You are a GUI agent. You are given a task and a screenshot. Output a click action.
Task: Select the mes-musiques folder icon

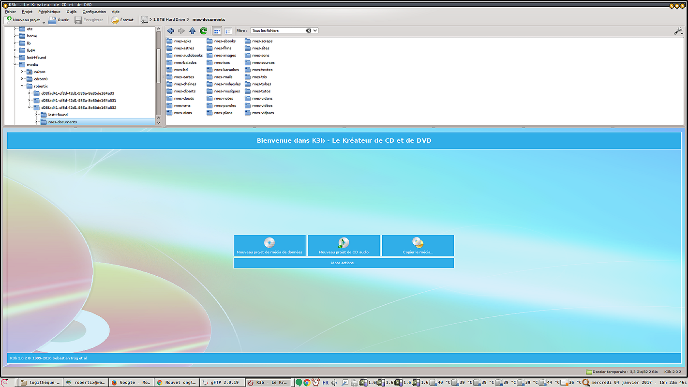coord(209,91)
